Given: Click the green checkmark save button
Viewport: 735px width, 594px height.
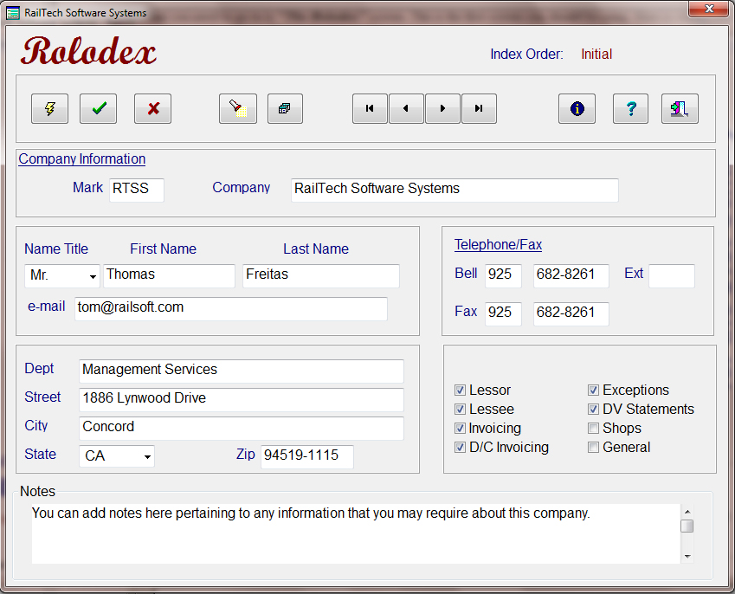Looking at the screenshot, I should (x=98, y=109).
